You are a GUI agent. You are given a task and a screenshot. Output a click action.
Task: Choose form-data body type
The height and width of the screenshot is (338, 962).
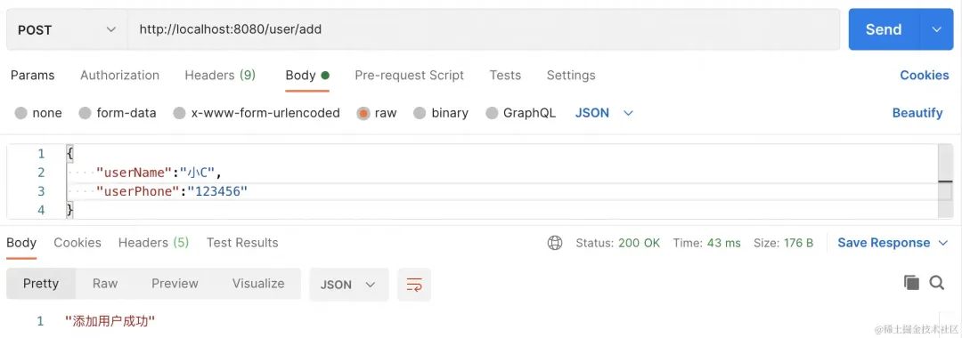pyautogui.click(x=86, y=113)
